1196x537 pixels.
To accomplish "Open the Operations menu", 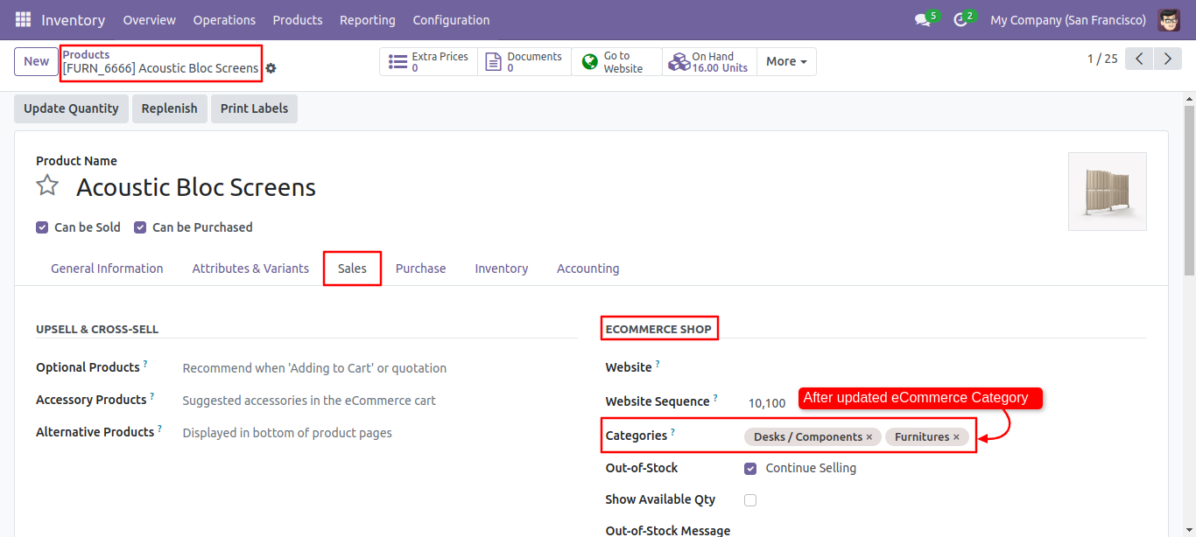I will click(x=224, y=19).
